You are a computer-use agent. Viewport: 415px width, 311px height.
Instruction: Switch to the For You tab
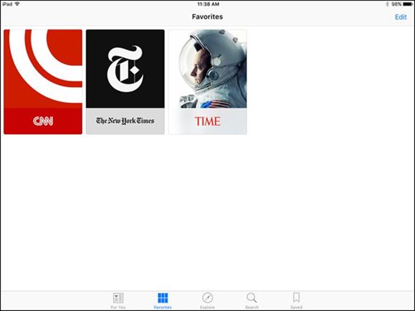[118, 301]
